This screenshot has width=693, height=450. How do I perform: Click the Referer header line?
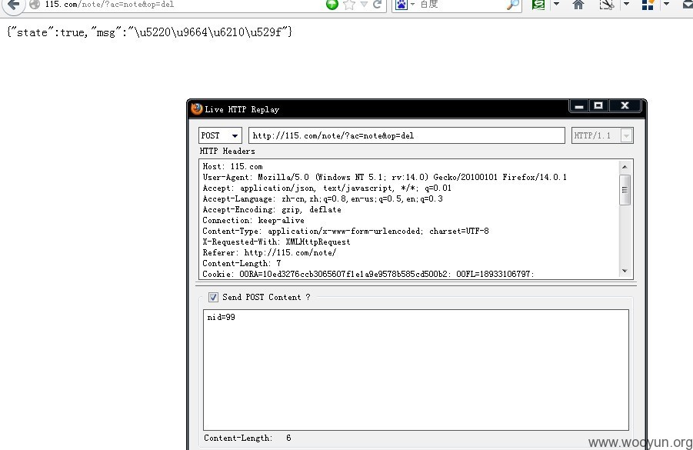coord(269,252)
